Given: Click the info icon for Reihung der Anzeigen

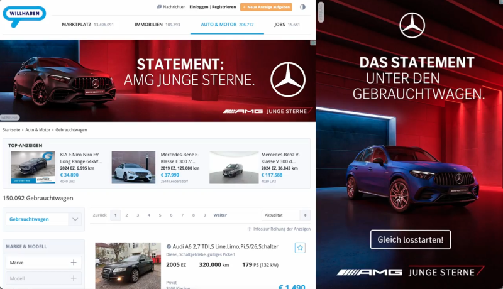Looking at the screenshot, I should coord(249,229).
